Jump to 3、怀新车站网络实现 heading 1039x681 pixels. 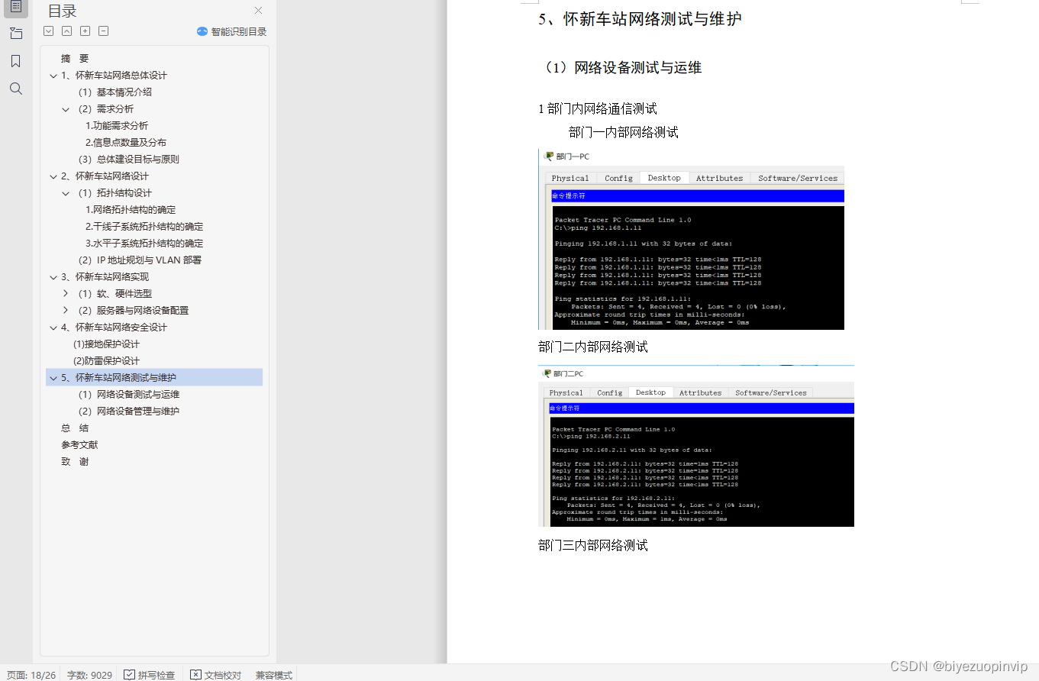(105, 277)
